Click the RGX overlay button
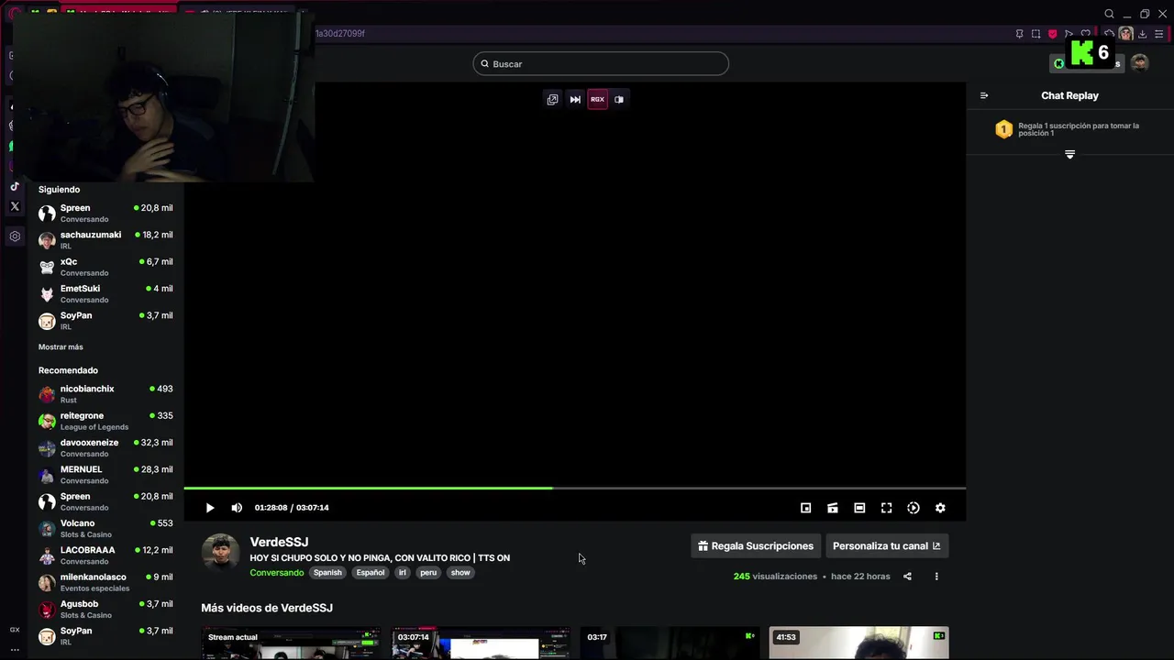The height and width of the screenshot is (660, 1174). pos(597,99)
